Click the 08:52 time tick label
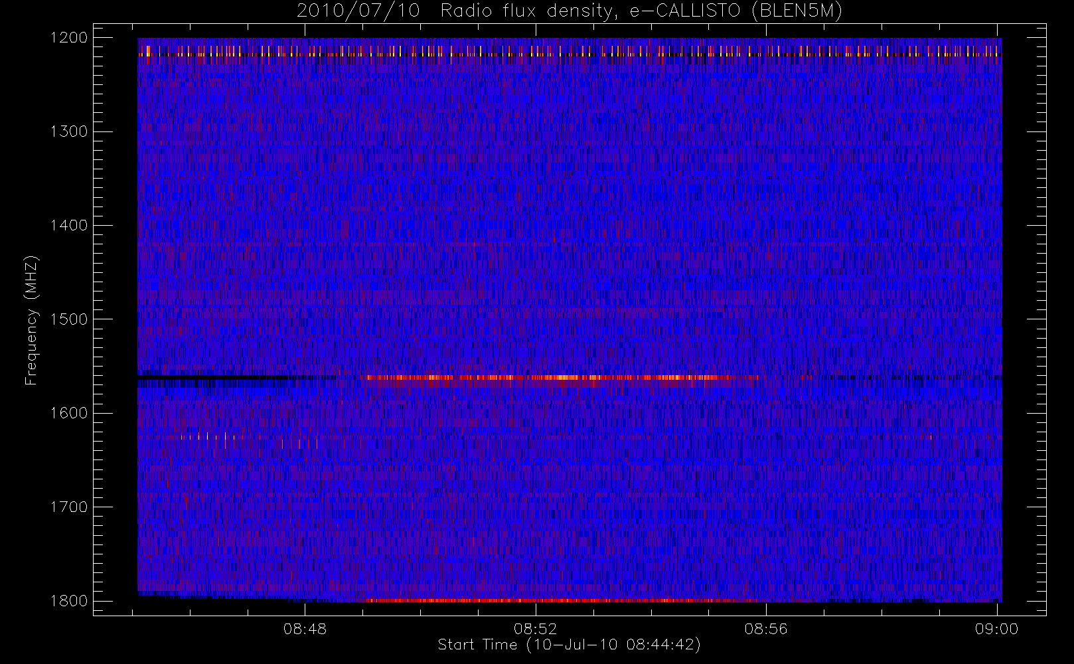 (x=535, y=628)
